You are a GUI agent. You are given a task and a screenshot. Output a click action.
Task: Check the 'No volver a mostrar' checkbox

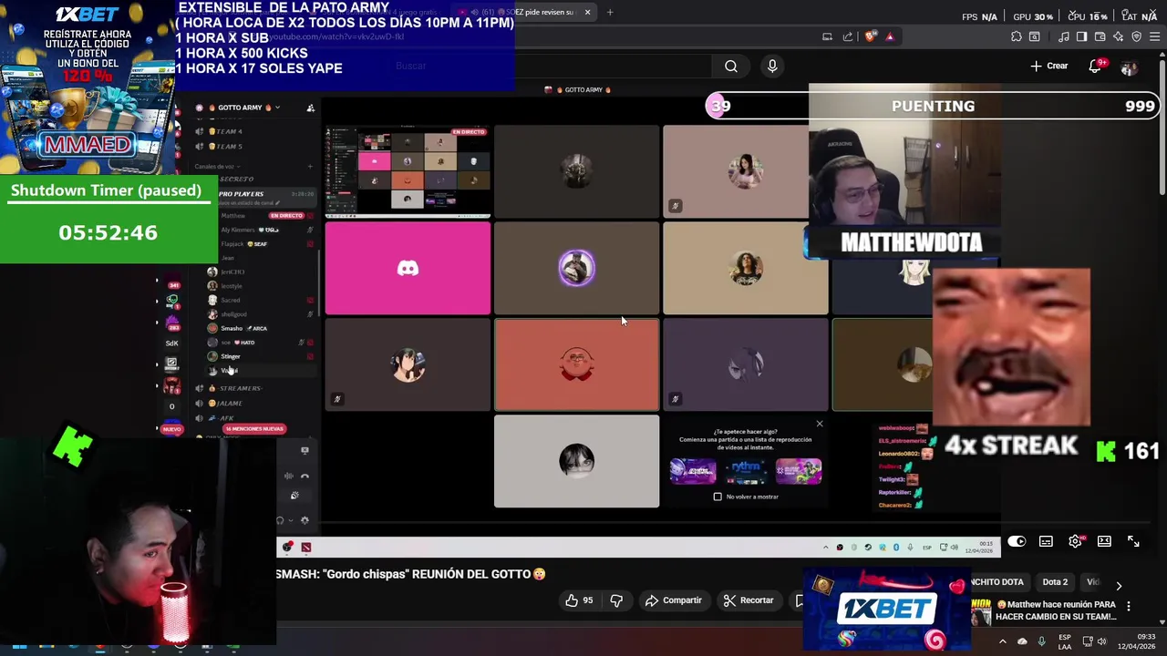(718, 497)
